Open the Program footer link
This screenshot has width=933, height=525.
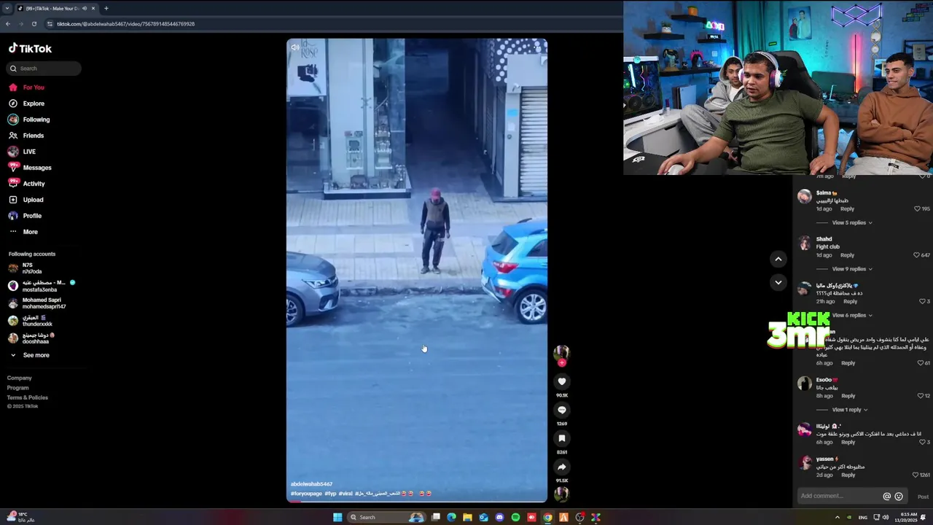pyautogui.click(x=18, y=388)
